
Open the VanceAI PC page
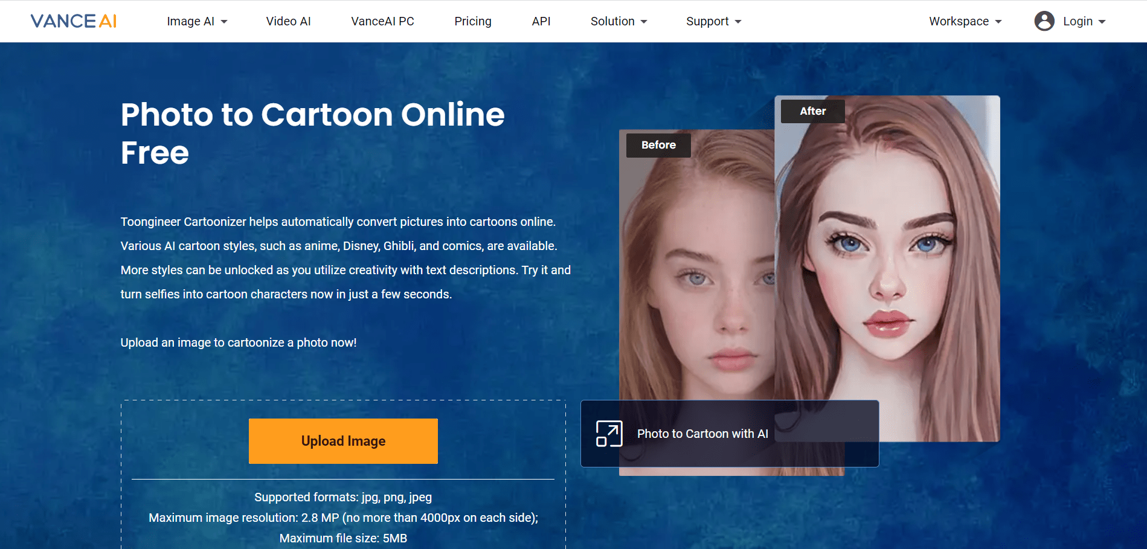[x=382, y=21]
